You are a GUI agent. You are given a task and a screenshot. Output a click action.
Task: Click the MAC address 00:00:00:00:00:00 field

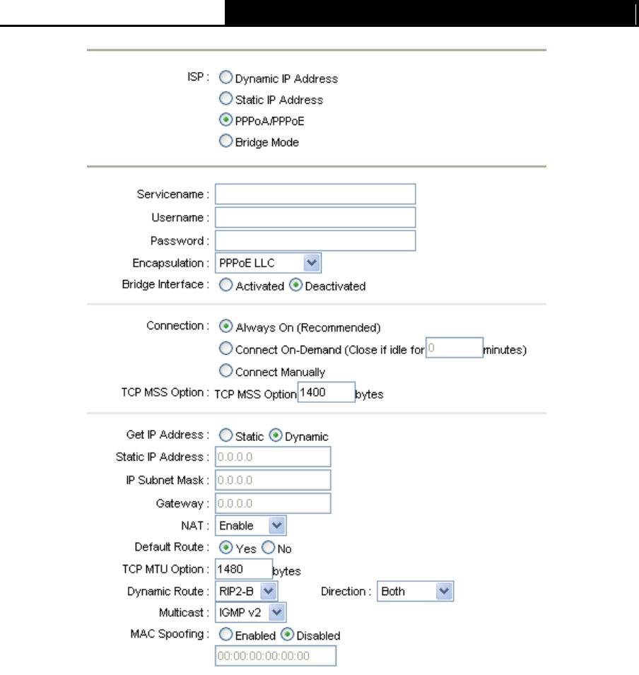point(276,656)
